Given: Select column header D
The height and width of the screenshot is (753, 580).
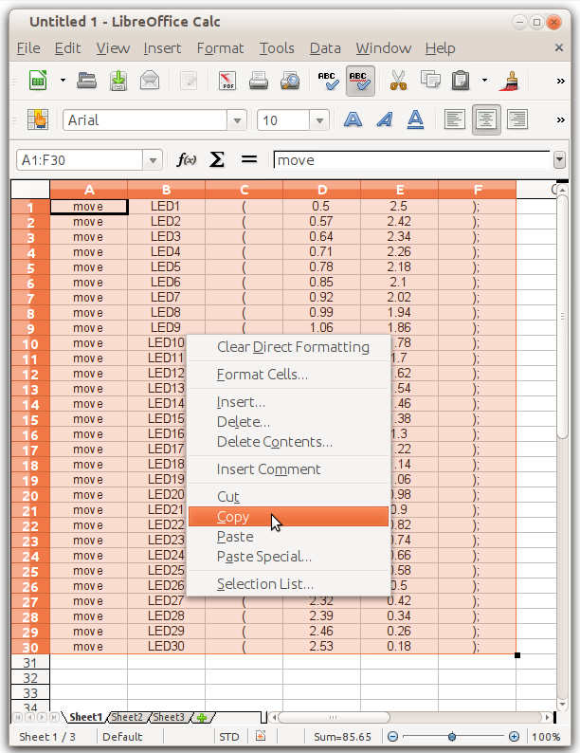Looking at the screenshot, I should (x=321, y=191).
